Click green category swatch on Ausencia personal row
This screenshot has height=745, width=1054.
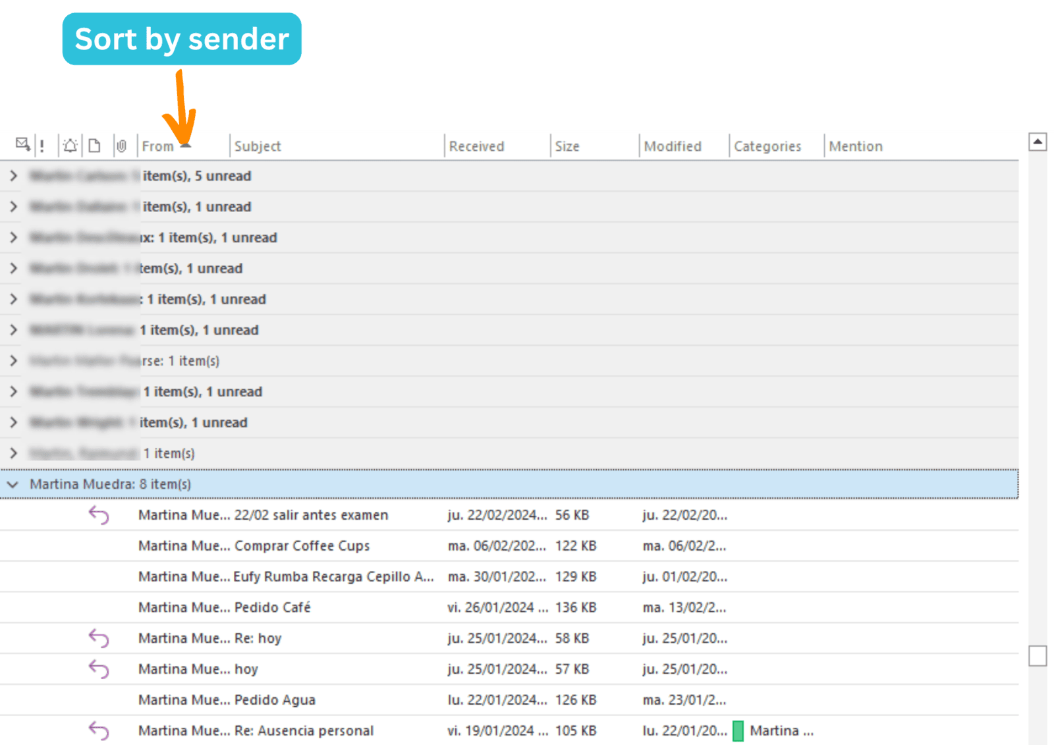(738, 731)
